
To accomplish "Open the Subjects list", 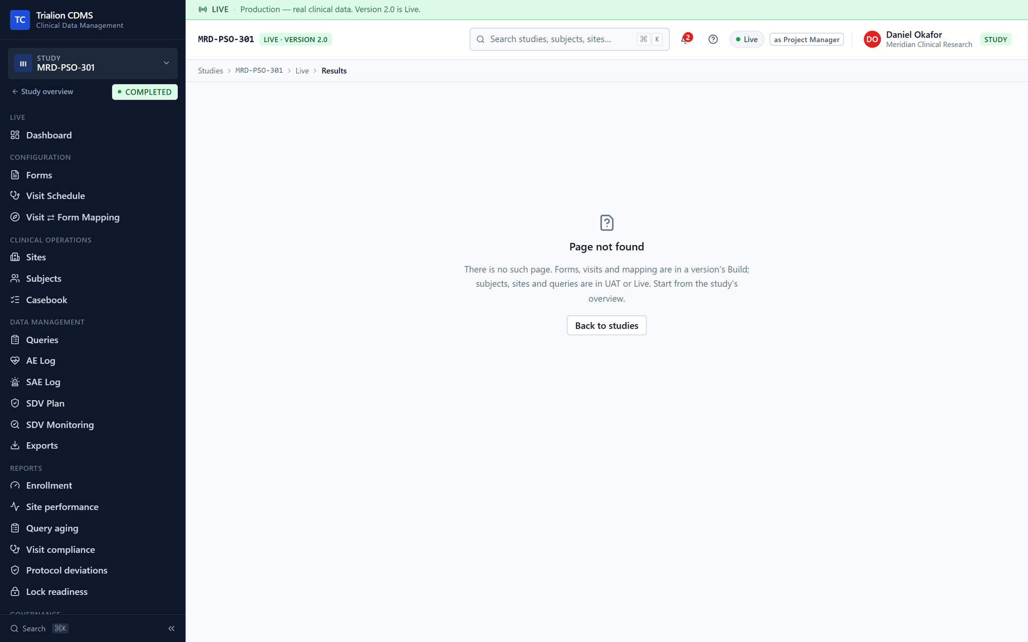I will pyautogui.click(x=93, y=279).
